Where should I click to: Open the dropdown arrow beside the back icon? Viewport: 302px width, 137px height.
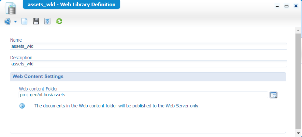(15, 22)
